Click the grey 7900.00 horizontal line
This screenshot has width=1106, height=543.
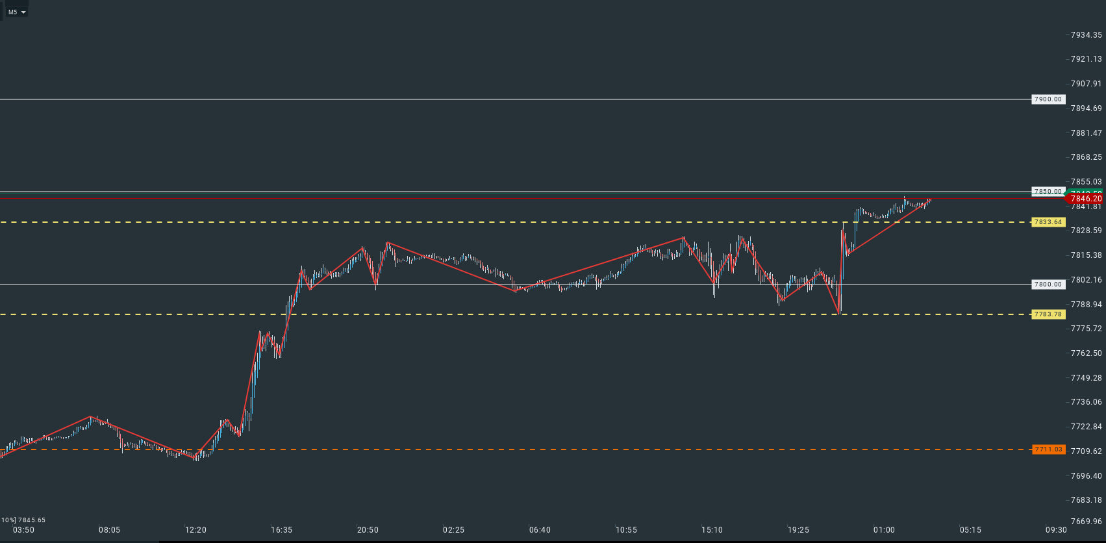point(520,99)
